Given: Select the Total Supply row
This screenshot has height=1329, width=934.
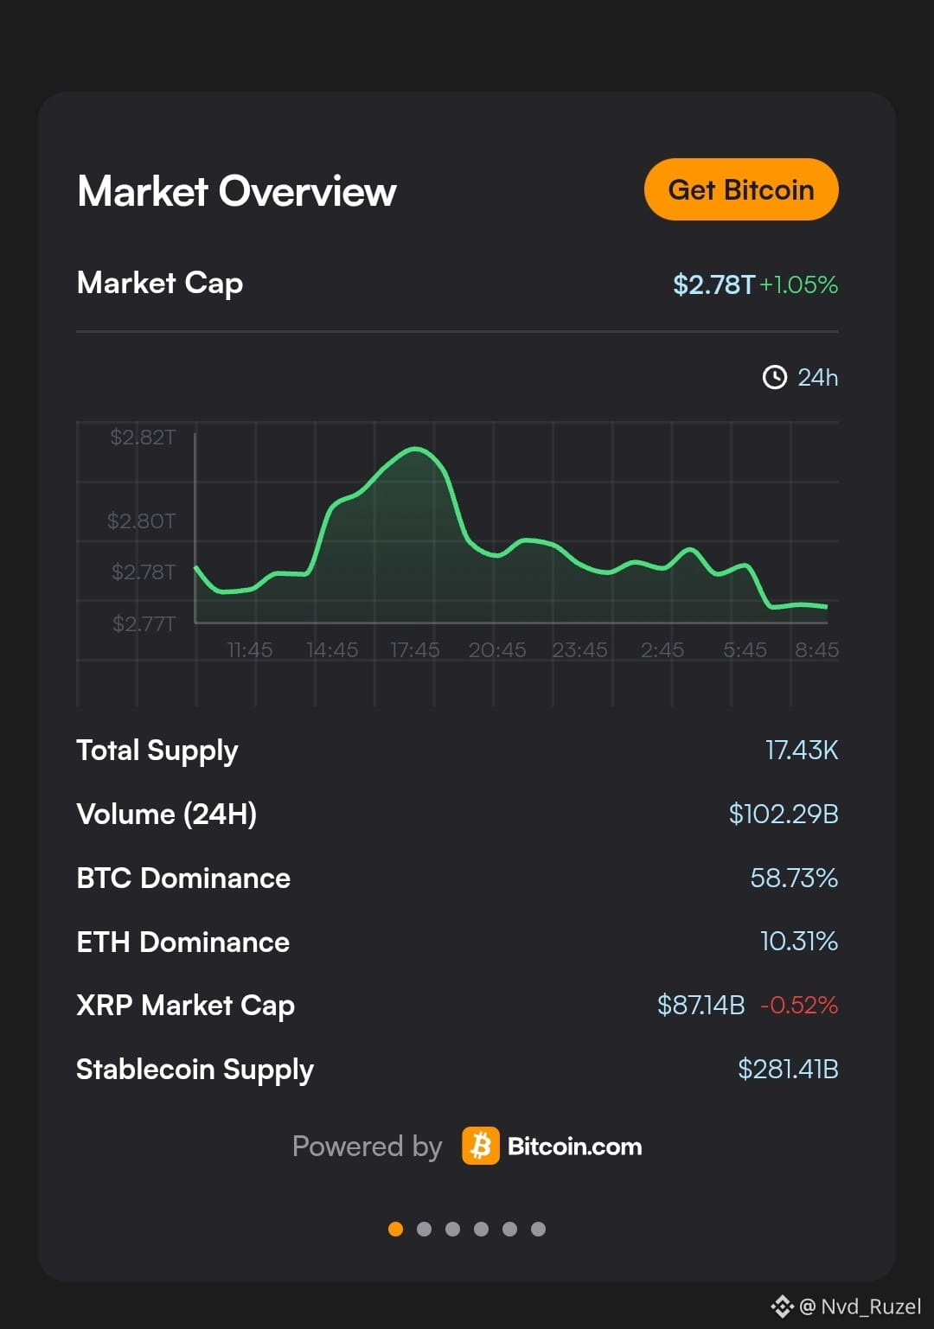Looking at the screenshot, I should (457, 750).
